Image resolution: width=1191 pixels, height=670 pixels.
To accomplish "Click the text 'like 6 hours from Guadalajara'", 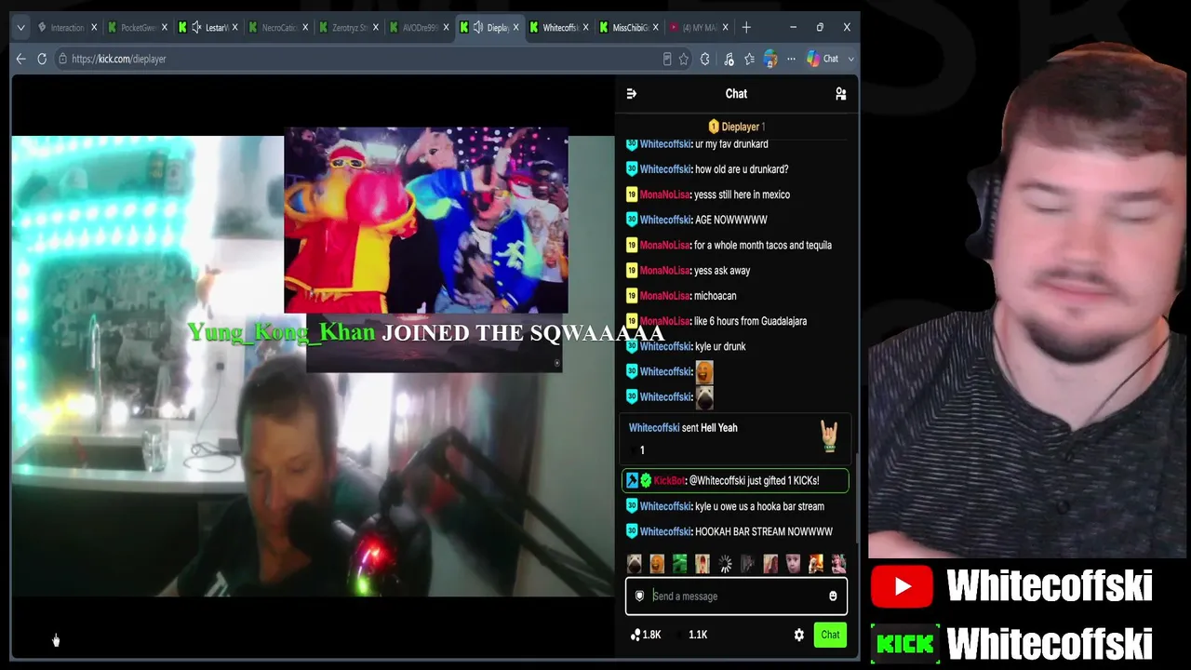I will 750,321.
